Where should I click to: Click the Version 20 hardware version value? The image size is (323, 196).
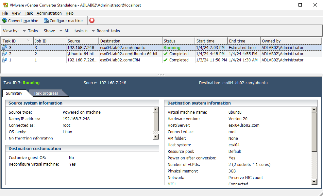[x=238, y=119]
